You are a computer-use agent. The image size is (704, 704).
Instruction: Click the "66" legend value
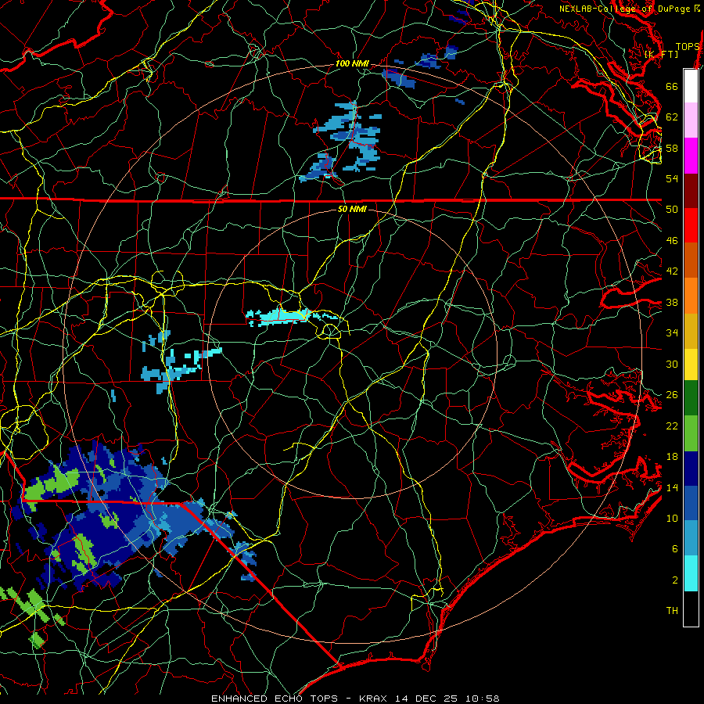(x=672, y=86)
